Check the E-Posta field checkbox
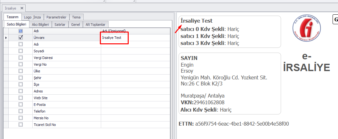This screenshot has height=139, width=338. click(21, 105)
